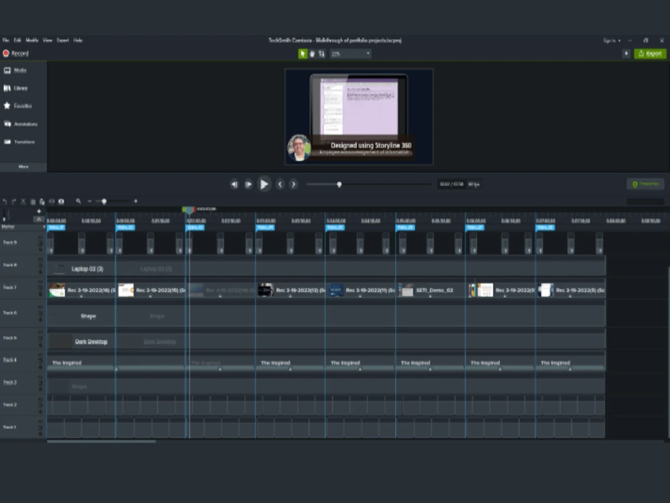Click the red Record button
Screen dimensions: 670x503
coord(16,54)
